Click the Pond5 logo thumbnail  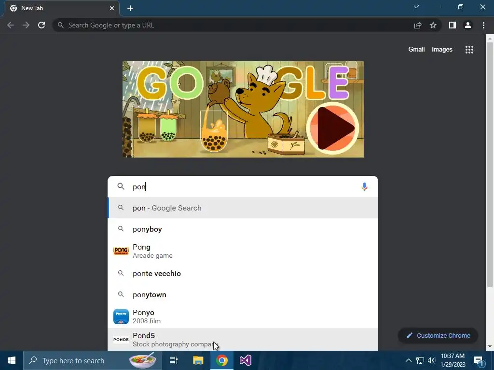(x=121, y=340)
